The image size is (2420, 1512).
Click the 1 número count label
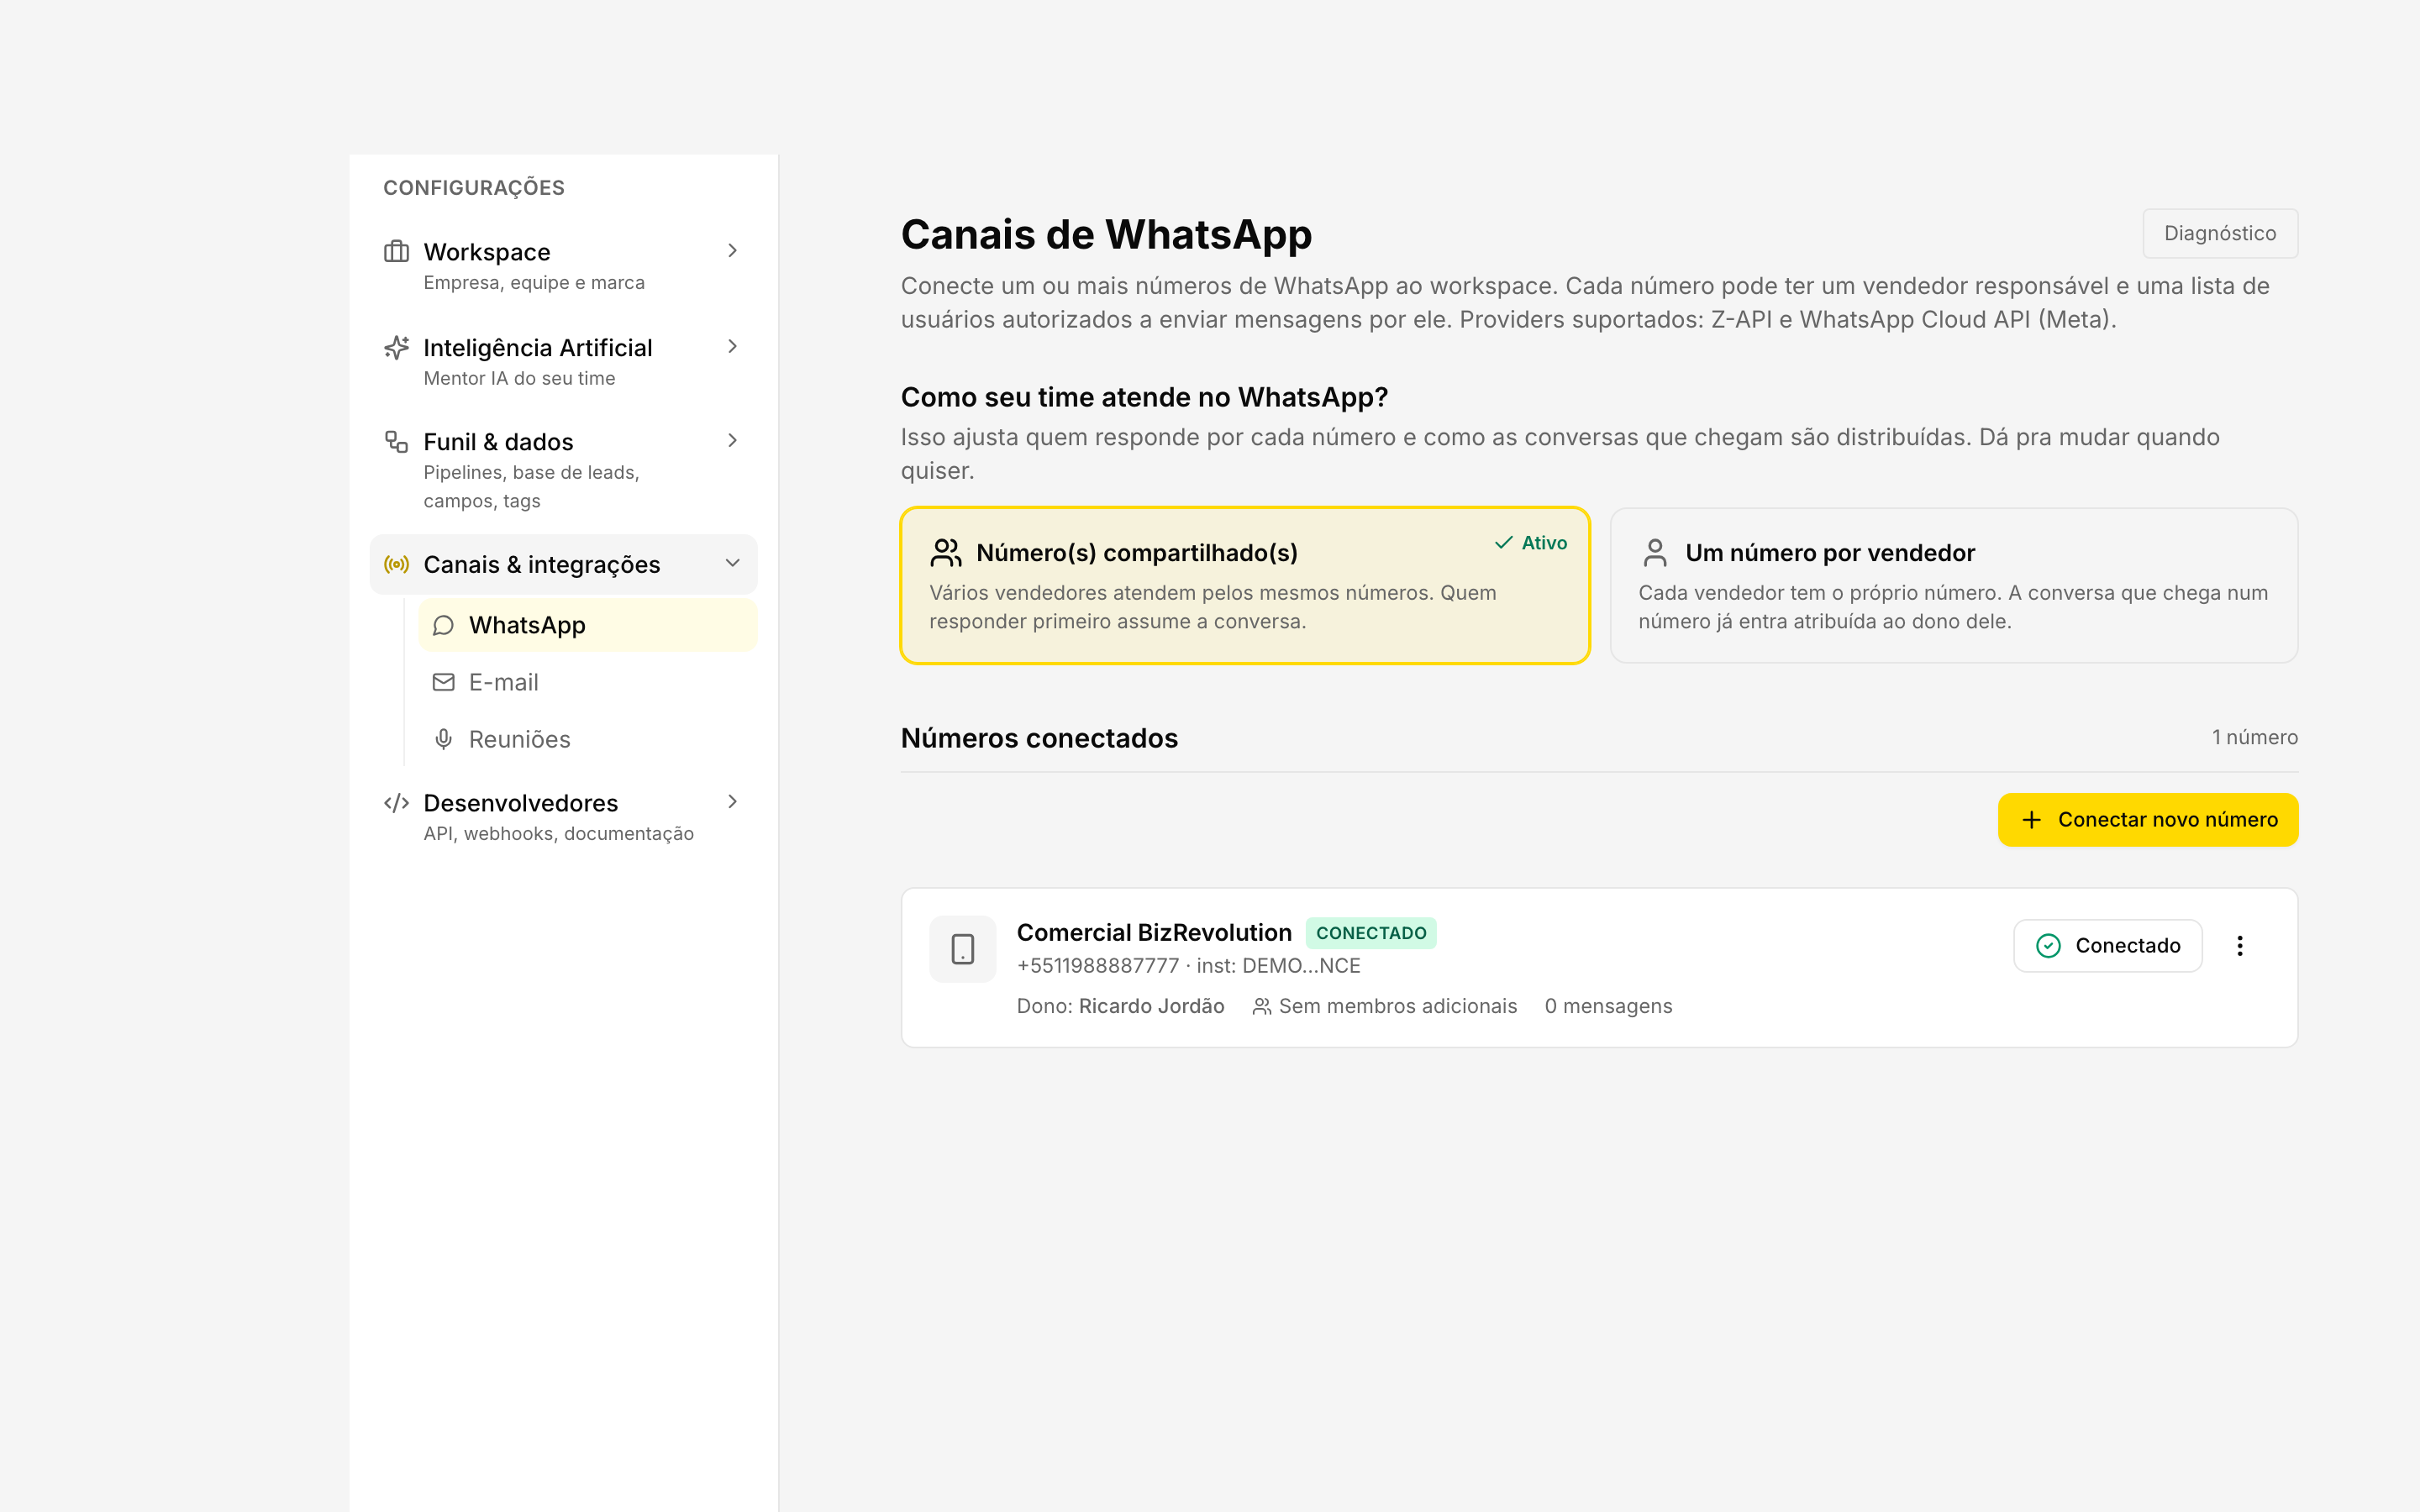click(x=2254, y=737)
